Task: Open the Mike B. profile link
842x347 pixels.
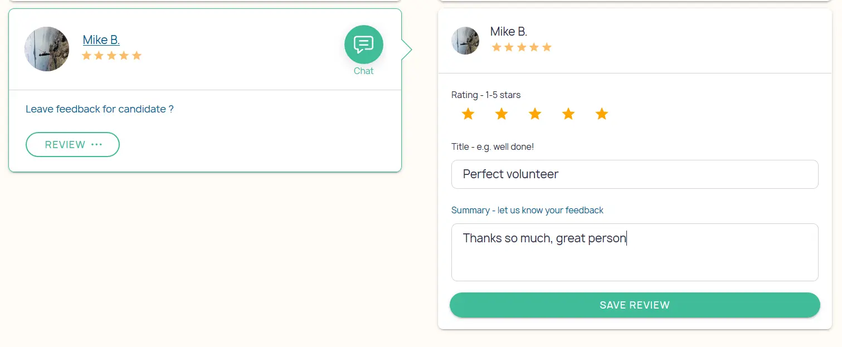Action: tap(101, 40)
